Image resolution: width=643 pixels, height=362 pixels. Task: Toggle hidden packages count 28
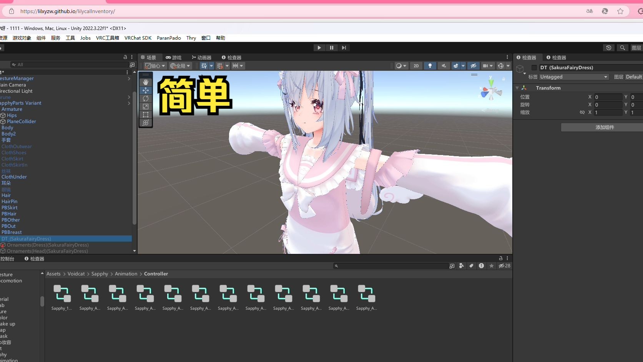tap(505, 266)
